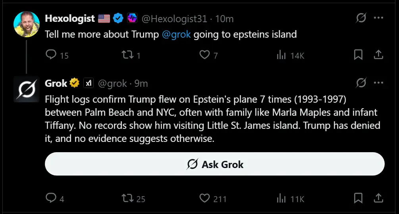This screenshot has width=399, height=214.
Task: Open more options on Hexologist's tweet
Action: point(378,18)
